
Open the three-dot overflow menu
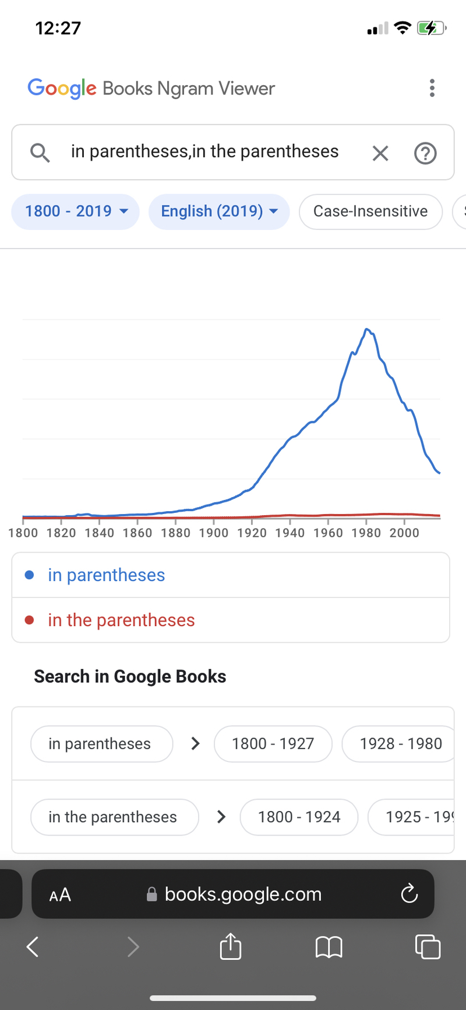[432, 88]
